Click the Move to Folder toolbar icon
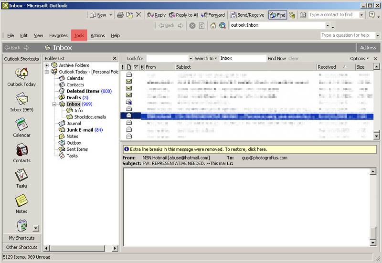 129,15
